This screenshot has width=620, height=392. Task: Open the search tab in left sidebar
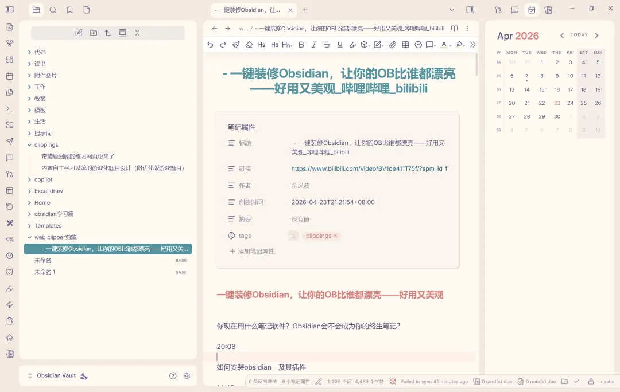click(53, 10)
